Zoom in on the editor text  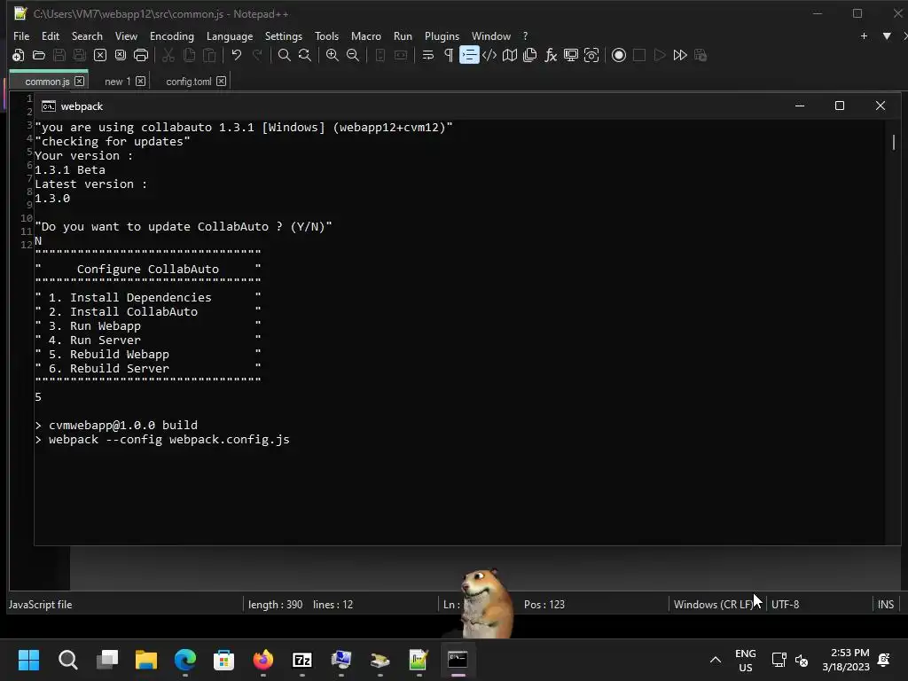pos(333,55)
